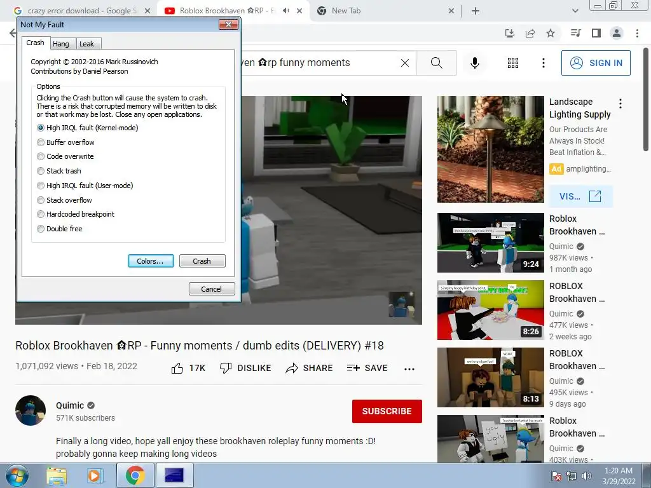The height and width of the screenshot is (488, 651).
Task: Cancel the Not My Fault dialog
Action: coord(211,289)
